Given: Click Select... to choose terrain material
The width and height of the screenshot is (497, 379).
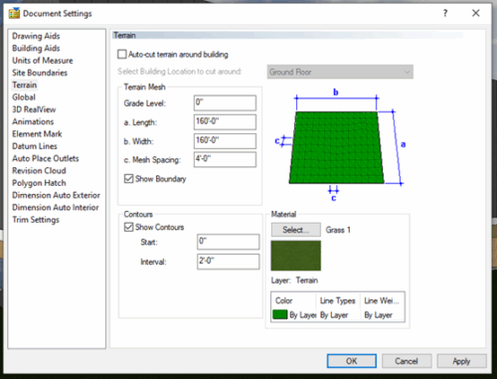Looking at the screenshot, I should click(x=296, y=230).
